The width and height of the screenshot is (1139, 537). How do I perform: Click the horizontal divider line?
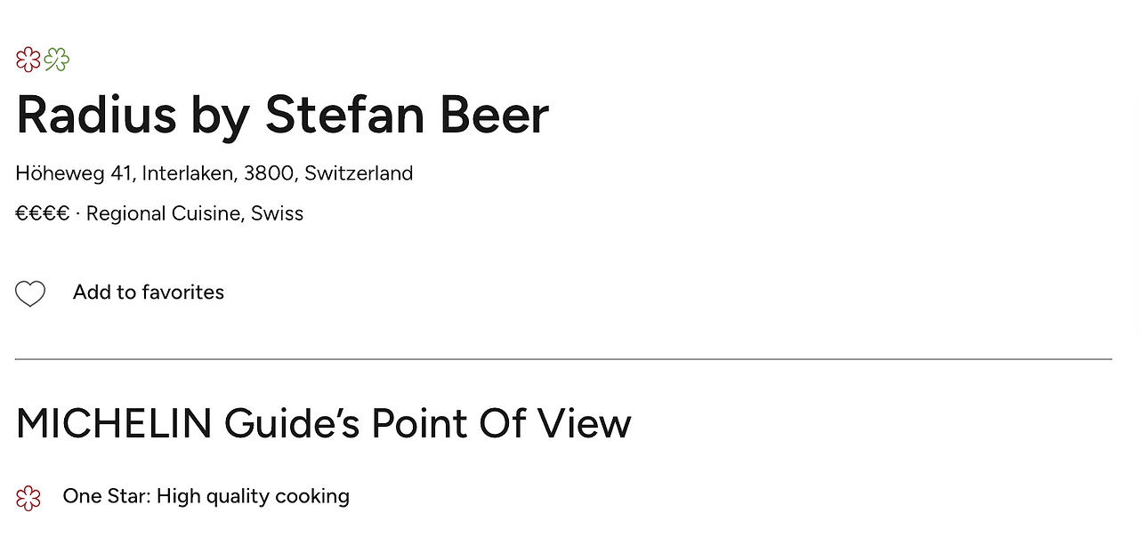pos(563,359)
